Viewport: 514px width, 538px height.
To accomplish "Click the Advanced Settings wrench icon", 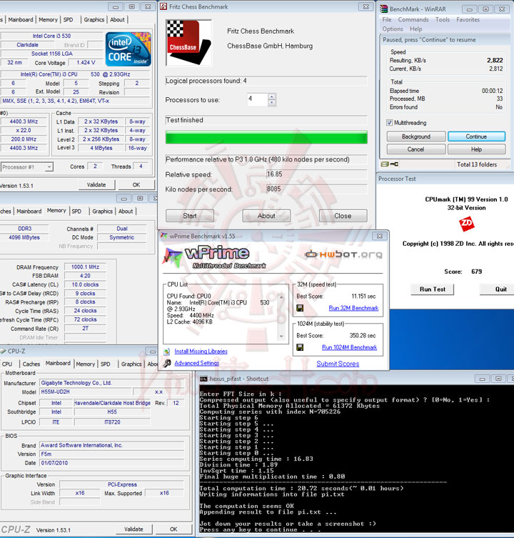I will [167, 364].
